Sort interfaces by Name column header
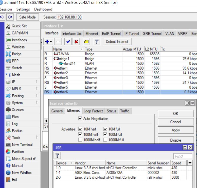197x188 pixels. [68, 49]
